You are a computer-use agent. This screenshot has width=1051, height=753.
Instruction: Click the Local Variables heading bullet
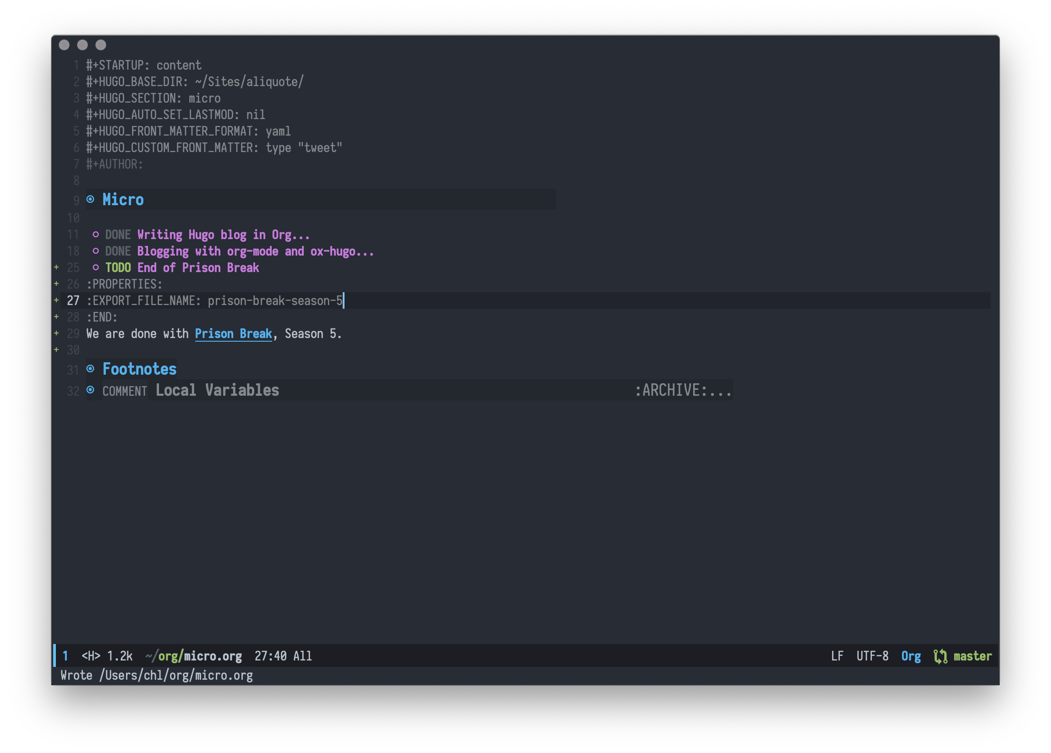91,391
